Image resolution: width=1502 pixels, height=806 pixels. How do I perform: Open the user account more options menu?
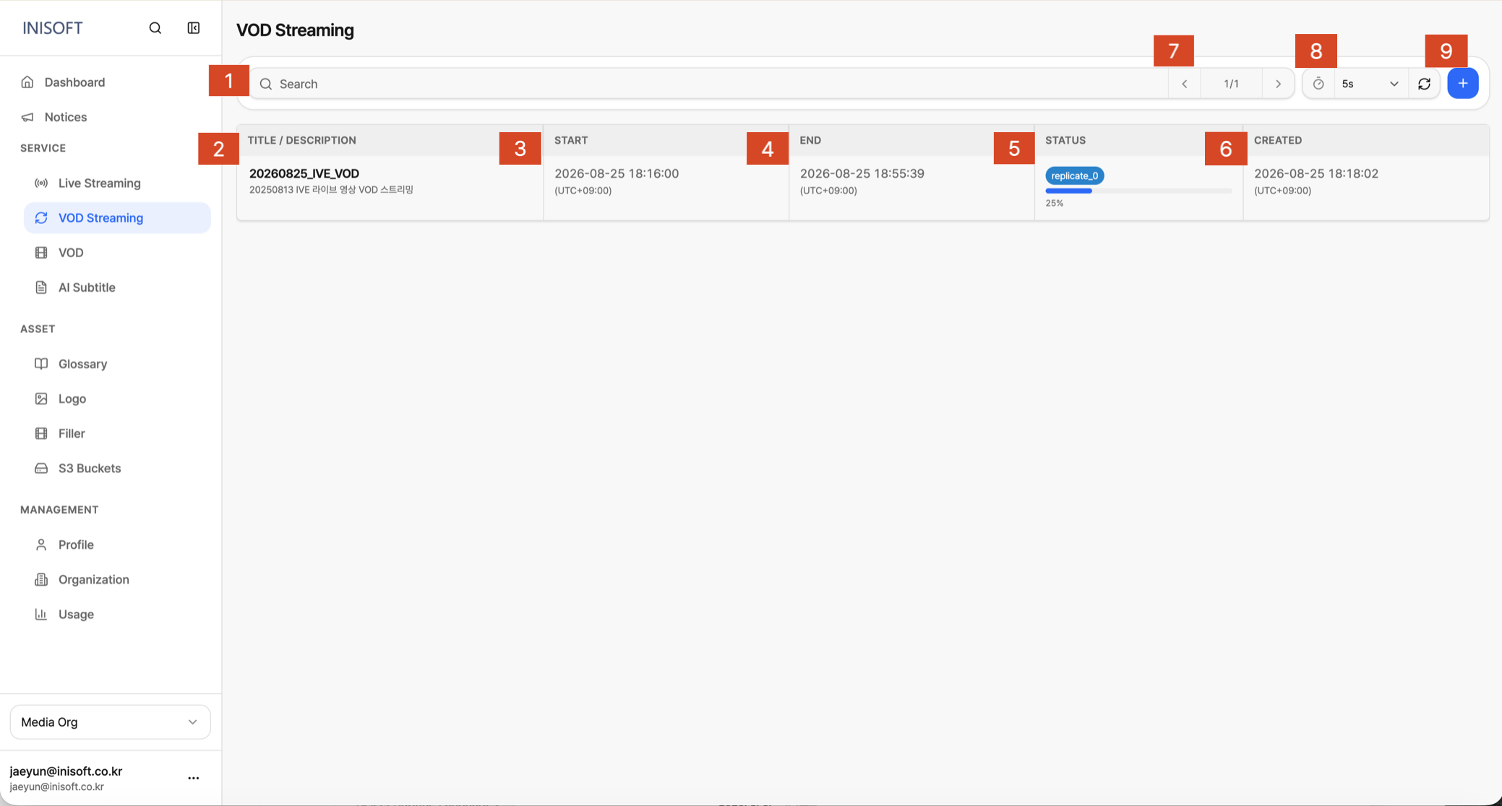[194, 779]
